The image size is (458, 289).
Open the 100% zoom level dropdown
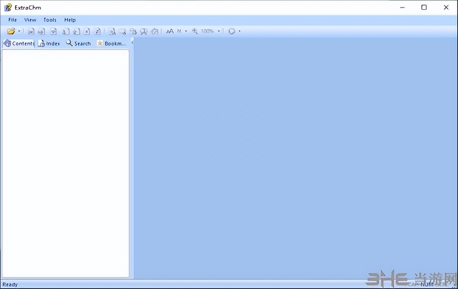tap(219, 31)
